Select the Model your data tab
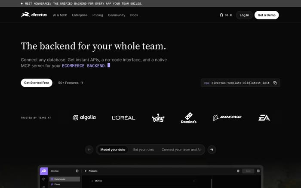 113,150
